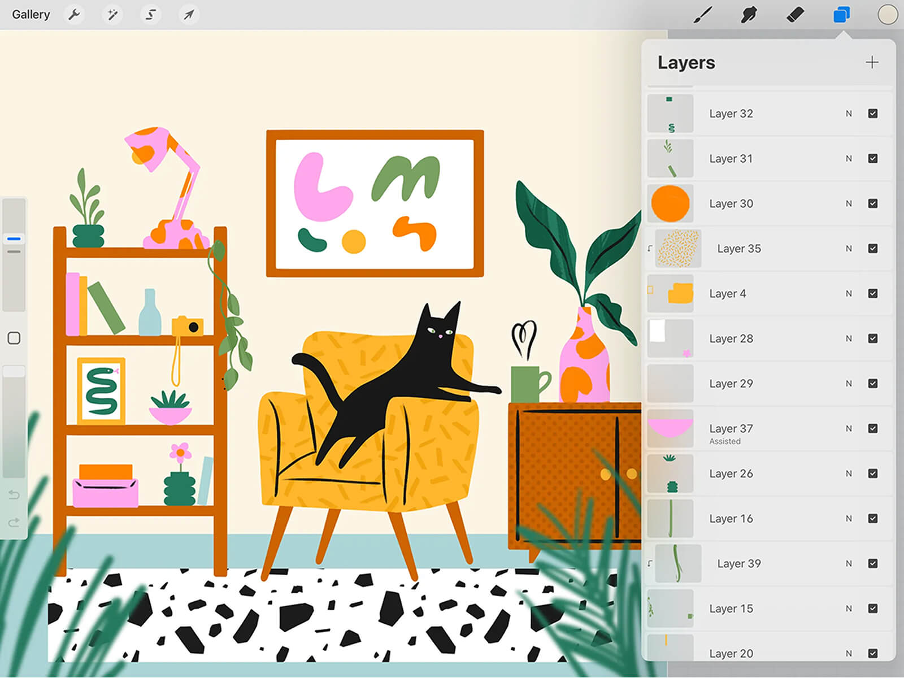Uncheck Layer 39 visibility
The height and width of the screenshot is (678, 904).
point(873,564)
